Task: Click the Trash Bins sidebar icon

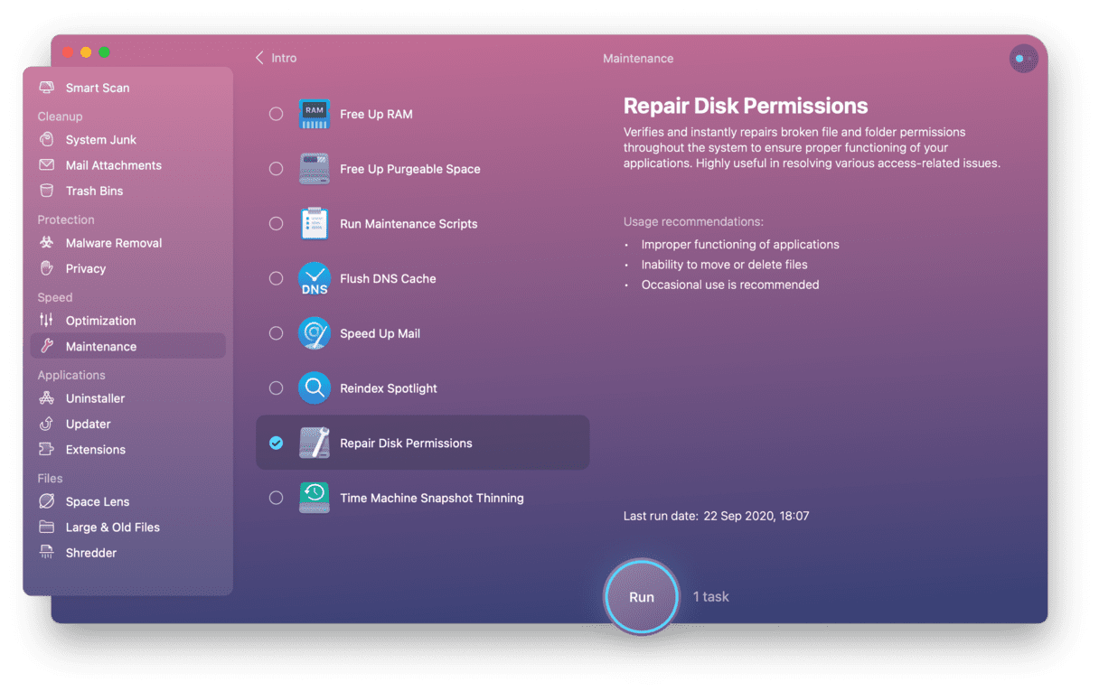Action: (47, 191)
